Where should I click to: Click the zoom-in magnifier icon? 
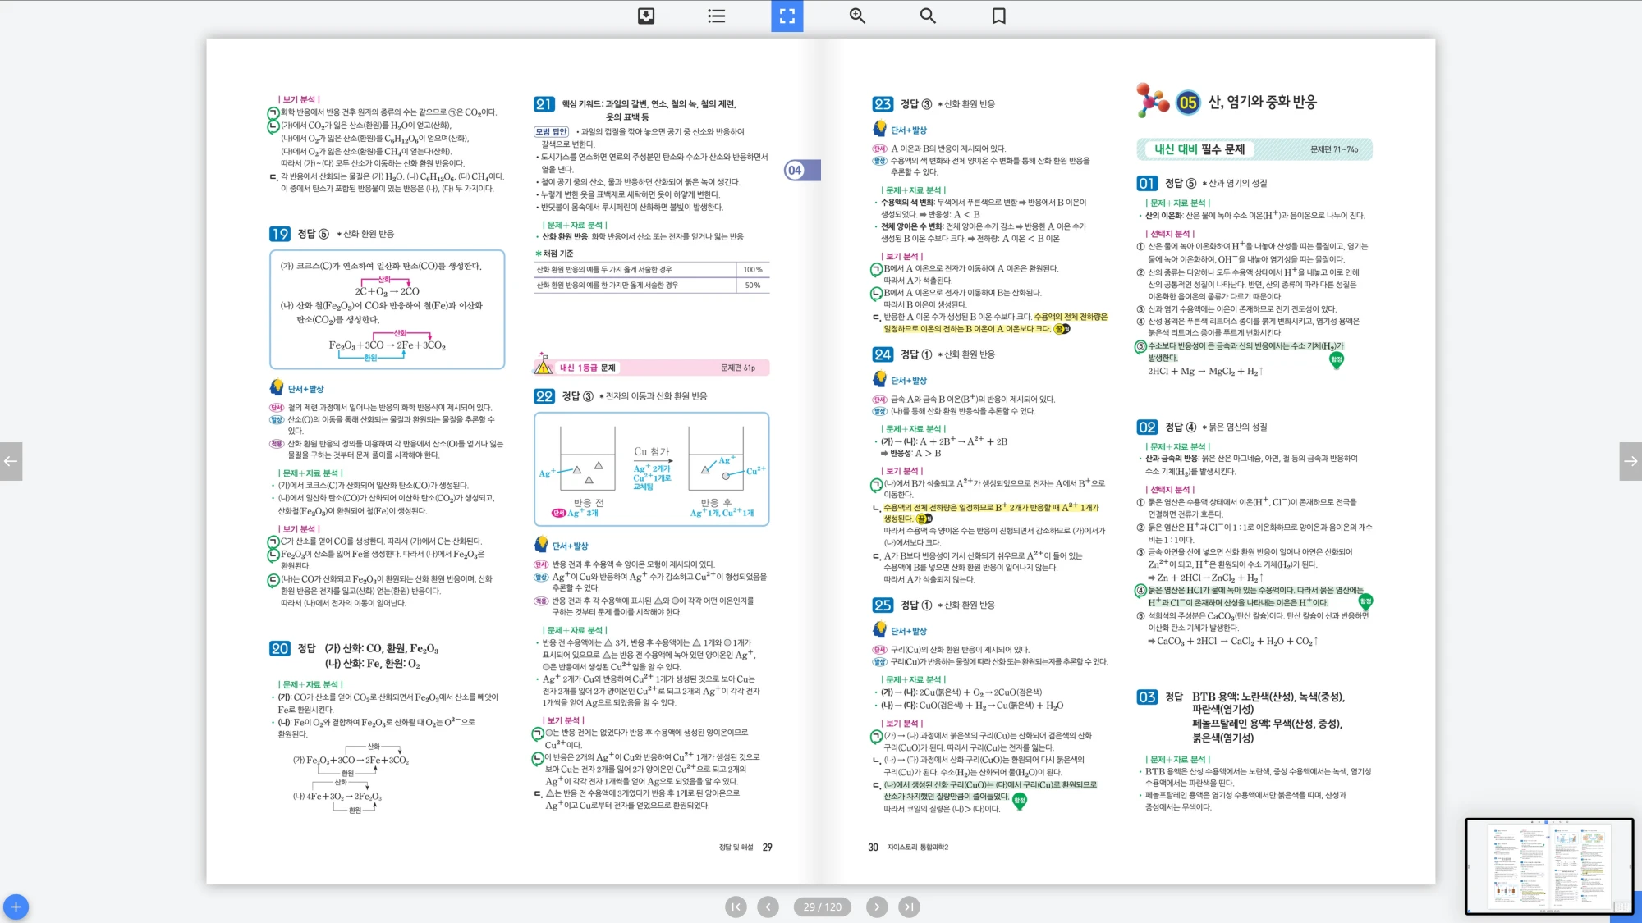[857, 16]
